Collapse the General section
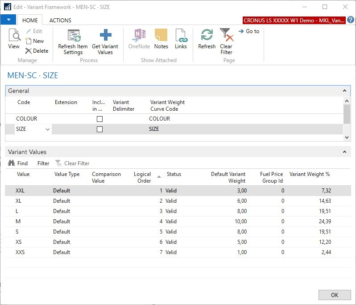 tap(344, 91)
